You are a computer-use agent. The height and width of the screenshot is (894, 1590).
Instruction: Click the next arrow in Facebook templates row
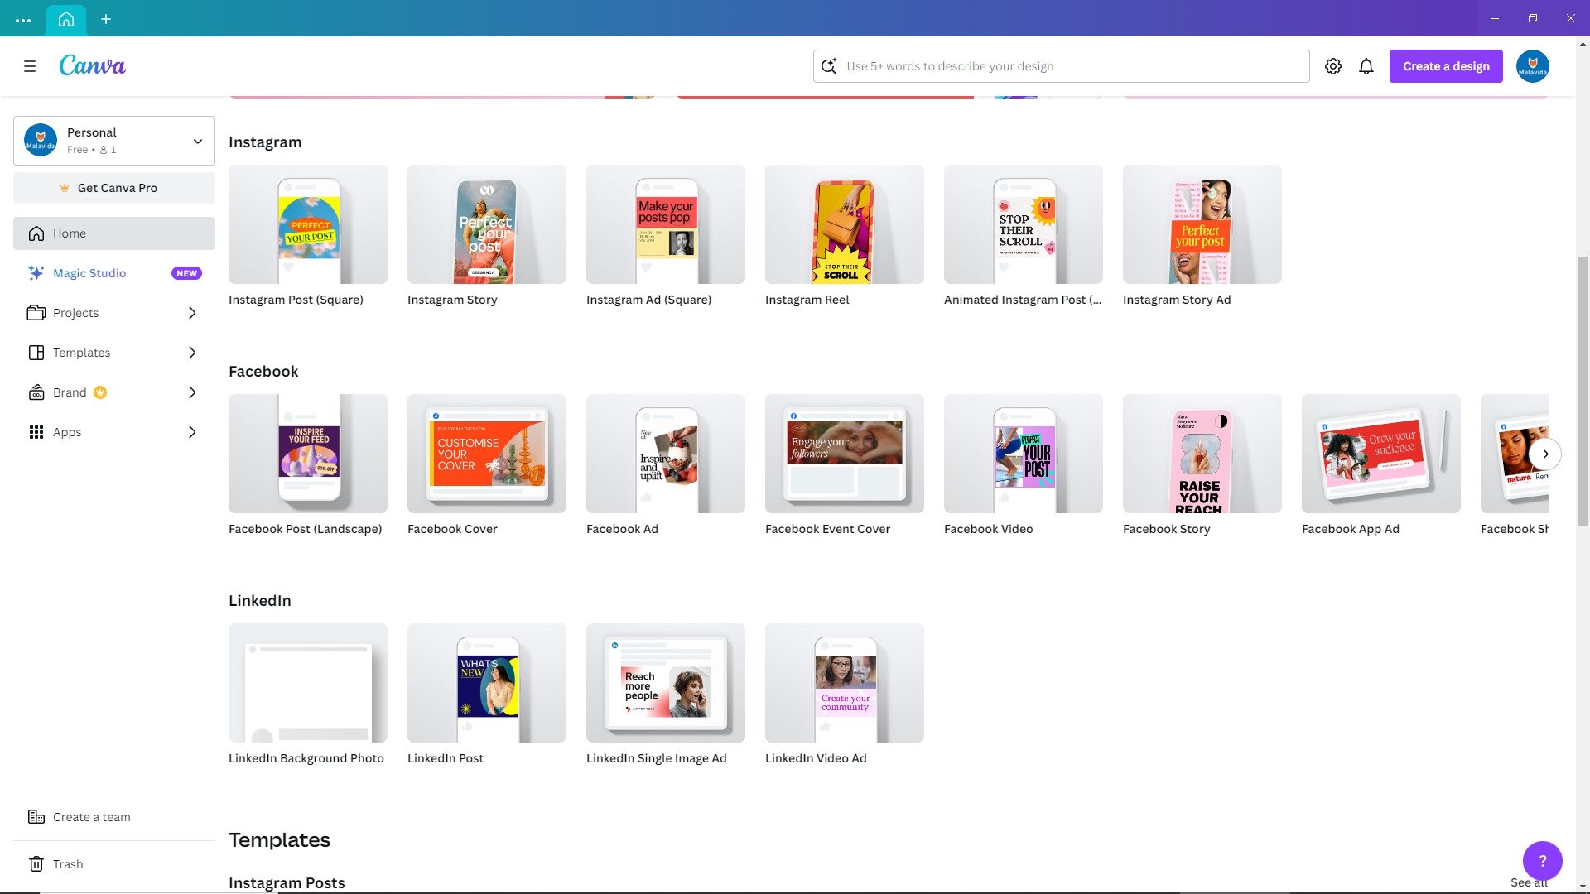point(1545,454)
